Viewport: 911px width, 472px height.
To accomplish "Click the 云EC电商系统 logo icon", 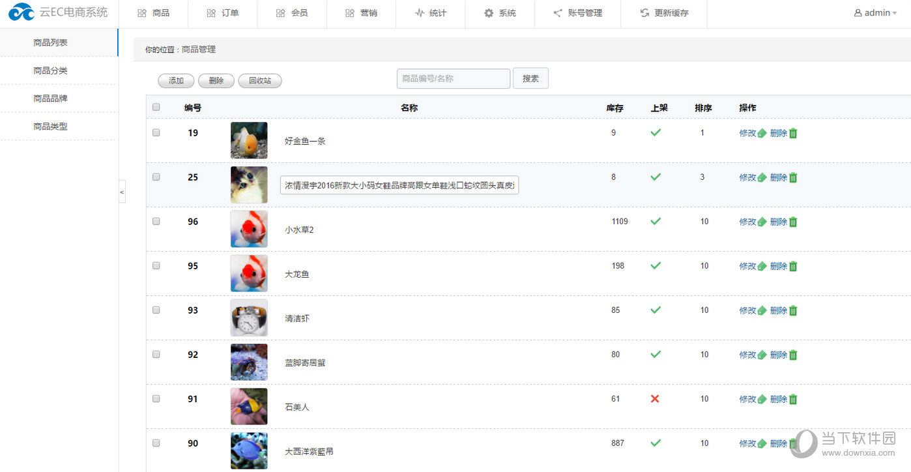I will 21,12.
